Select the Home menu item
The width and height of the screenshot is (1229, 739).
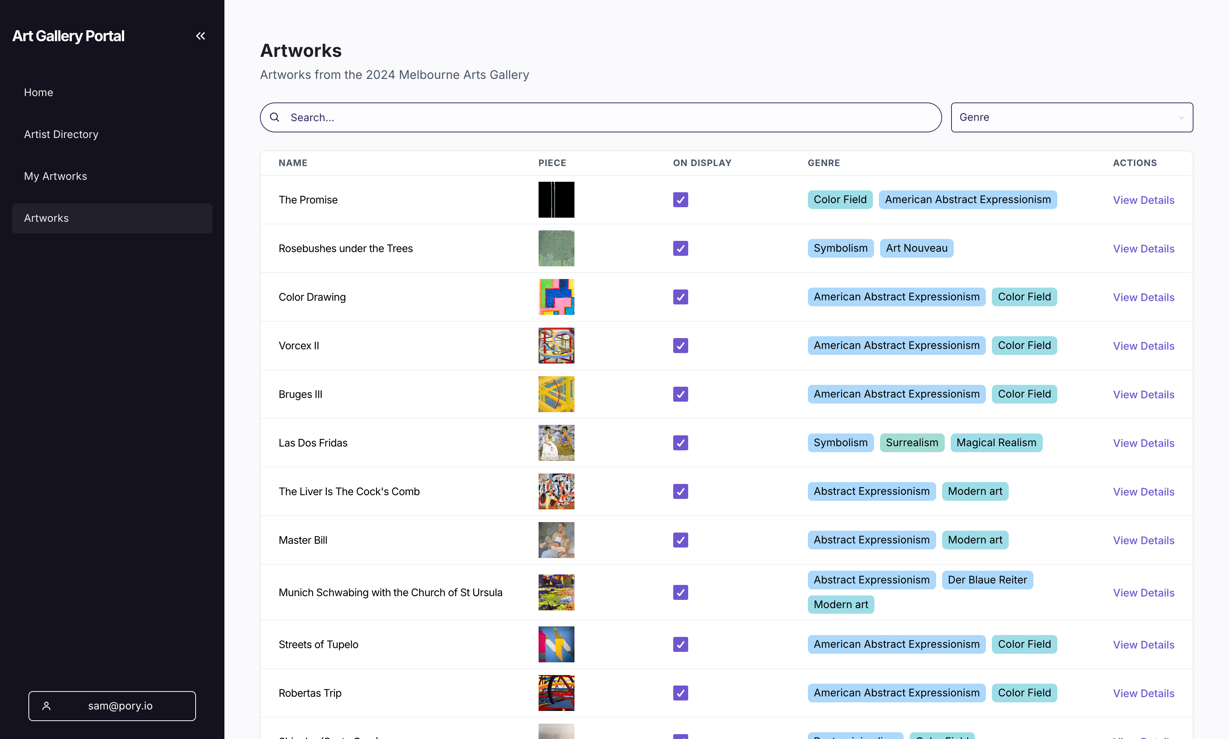point(38,91)
